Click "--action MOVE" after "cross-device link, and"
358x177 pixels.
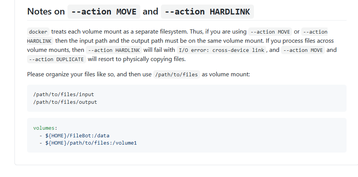coord(303,50)
